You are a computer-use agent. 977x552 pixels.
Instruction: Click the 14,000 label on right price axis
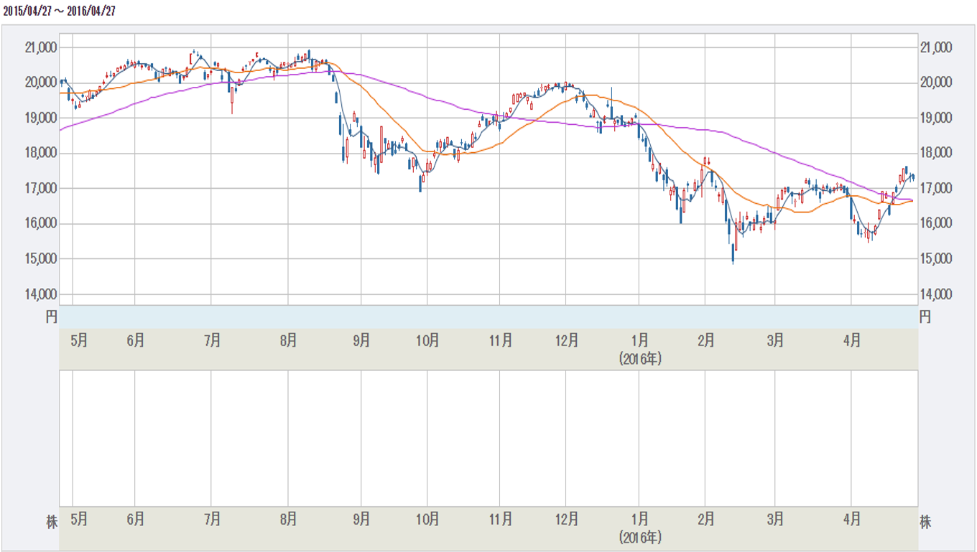tap(936, 294)
